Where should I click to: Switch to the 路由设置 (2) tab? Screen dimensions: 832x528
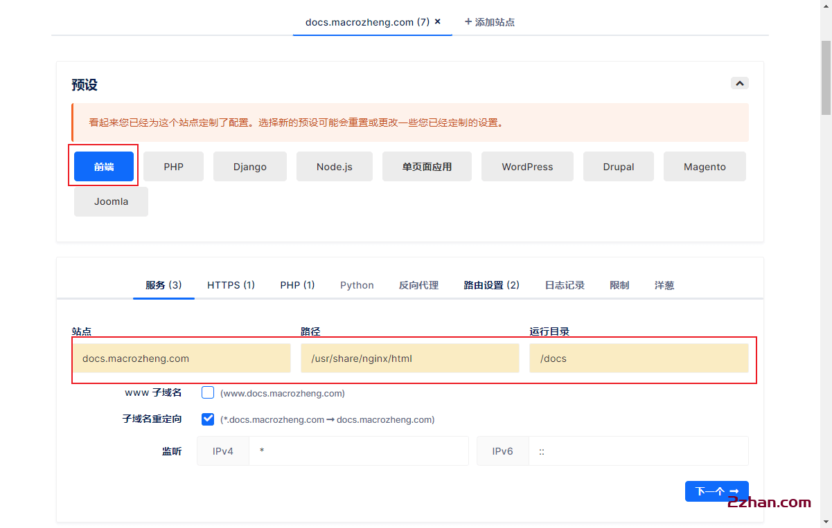click(491, 284)
